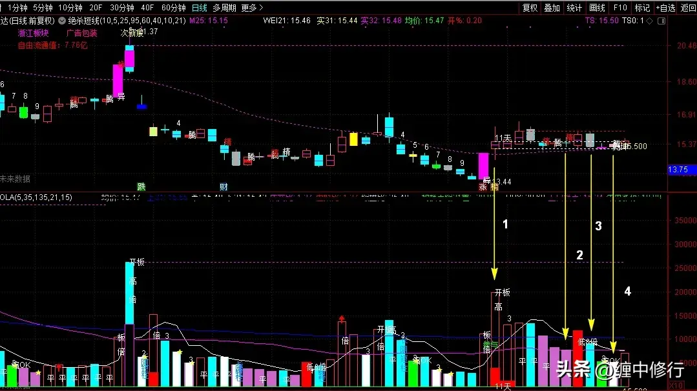This screenshot has height=391, width=697.
Task: Click the X10 scale label in the volume axis
Action: point(676,385)
